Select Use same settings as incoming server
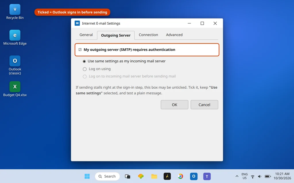This screenshot has height=183, width=294. pyautogui.click(x=84, y=61)
